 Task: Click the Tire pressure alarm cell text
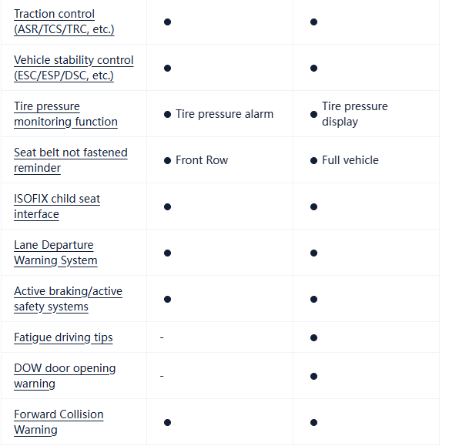pyautogui.click(x=225, y=114)
